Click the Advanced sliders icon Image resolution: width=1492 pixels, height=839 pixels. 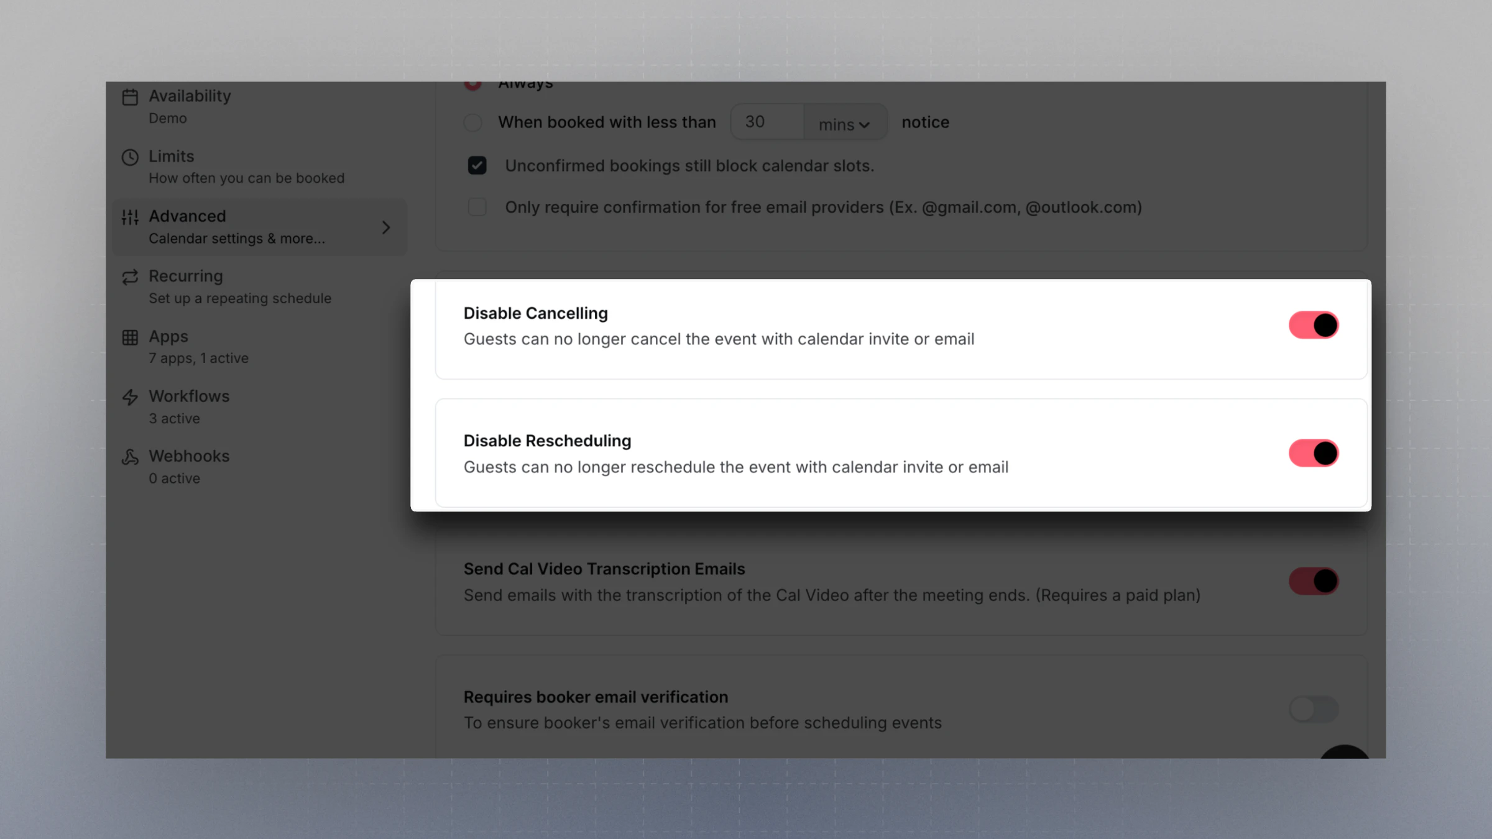click(x=130, y=217)
